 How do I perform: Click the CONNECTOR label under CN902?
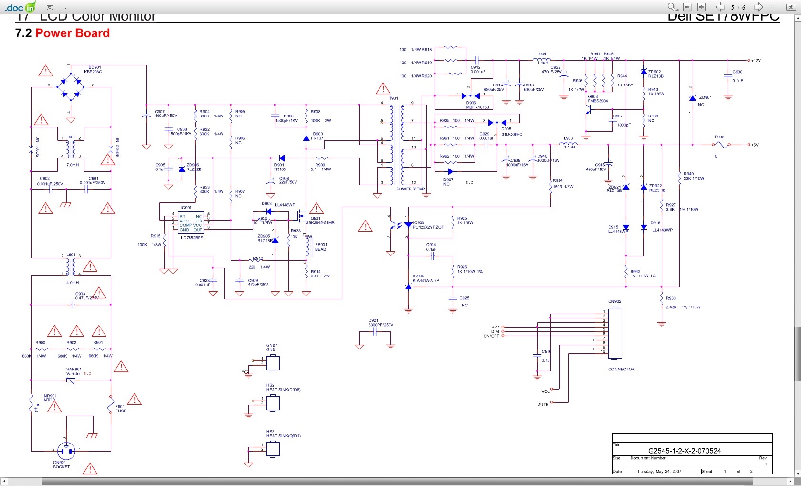point(621,369)
